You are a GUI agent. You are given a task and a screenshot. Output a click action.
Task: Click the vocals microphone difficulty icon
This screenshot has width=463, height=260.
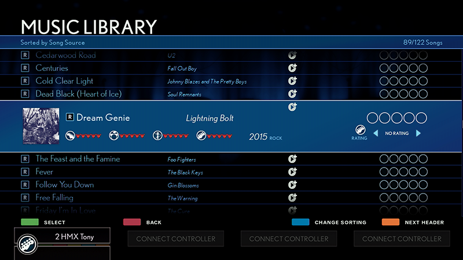point(157,136)
